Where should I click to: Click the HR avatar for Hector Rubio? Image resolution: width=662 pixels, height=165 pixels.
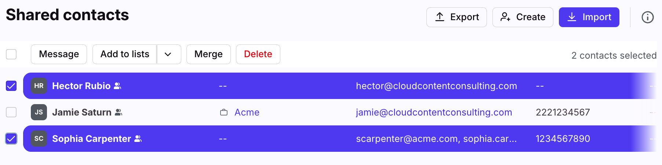(39, 86)
